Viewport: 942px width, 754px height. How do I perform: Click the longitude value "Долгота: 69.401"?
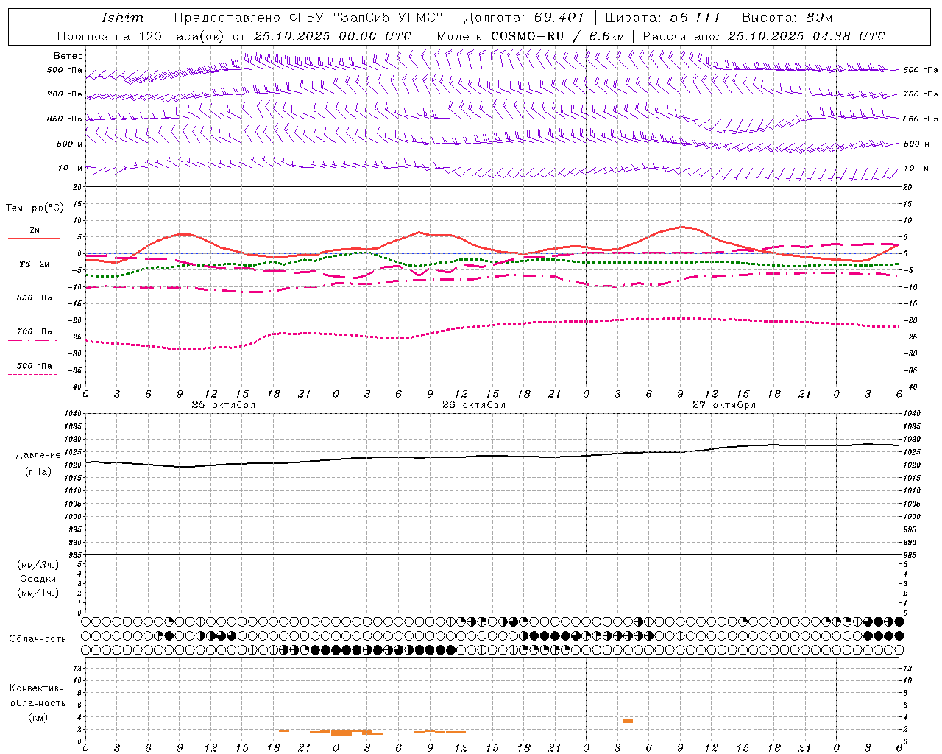[x=524, y=18]
